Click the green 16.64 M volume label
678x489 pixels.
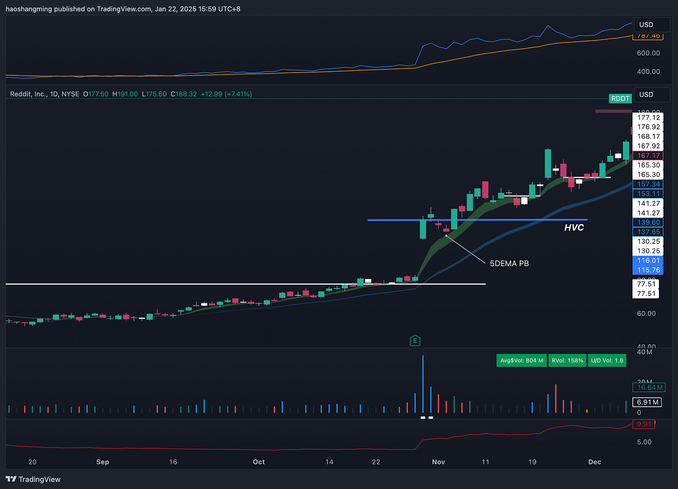click(649, 388)
